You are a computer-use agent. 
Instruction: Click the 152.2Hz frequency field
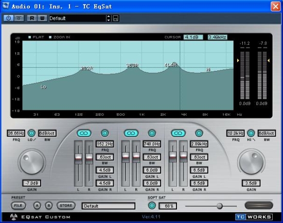pyautogui.click(x=104, y=144)
